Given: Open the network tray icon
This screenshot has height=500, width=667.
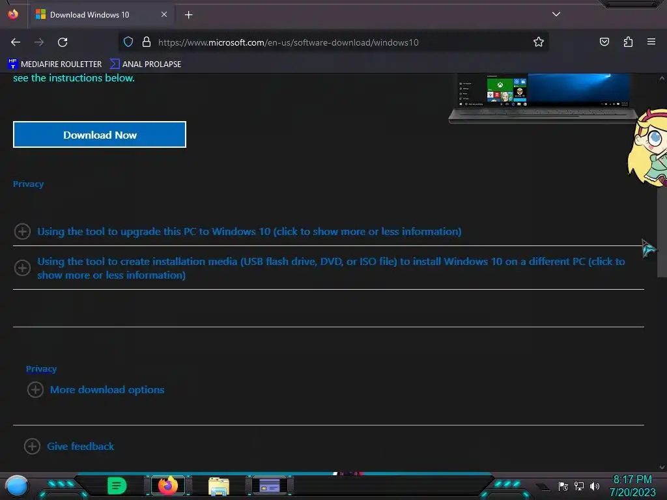Looking at the screenshot, I should tap(579, 486).
